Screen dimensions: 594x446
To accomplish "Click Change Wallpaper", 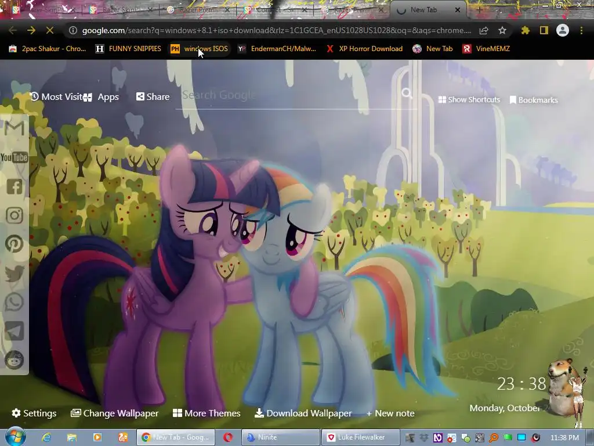I will pos(115,413).
